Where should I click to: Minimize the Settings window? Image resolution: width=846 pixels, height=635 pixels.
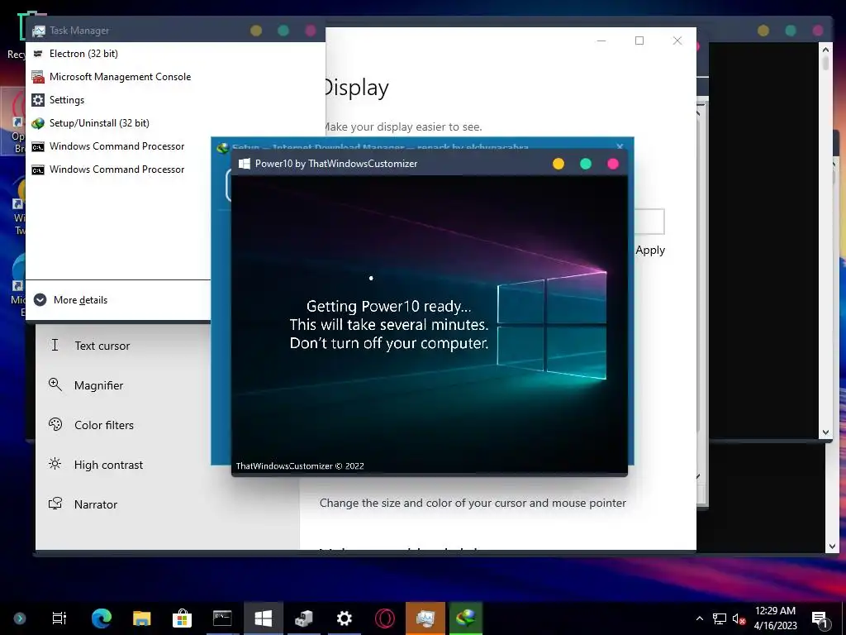[601, 41]
